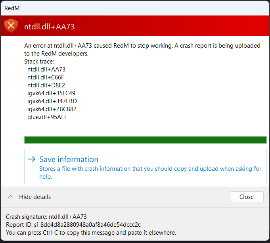This screenshot has height=243, width=270.
Task: Click the Hide details label
Action: pyautogui.click(x=35, y=197)
